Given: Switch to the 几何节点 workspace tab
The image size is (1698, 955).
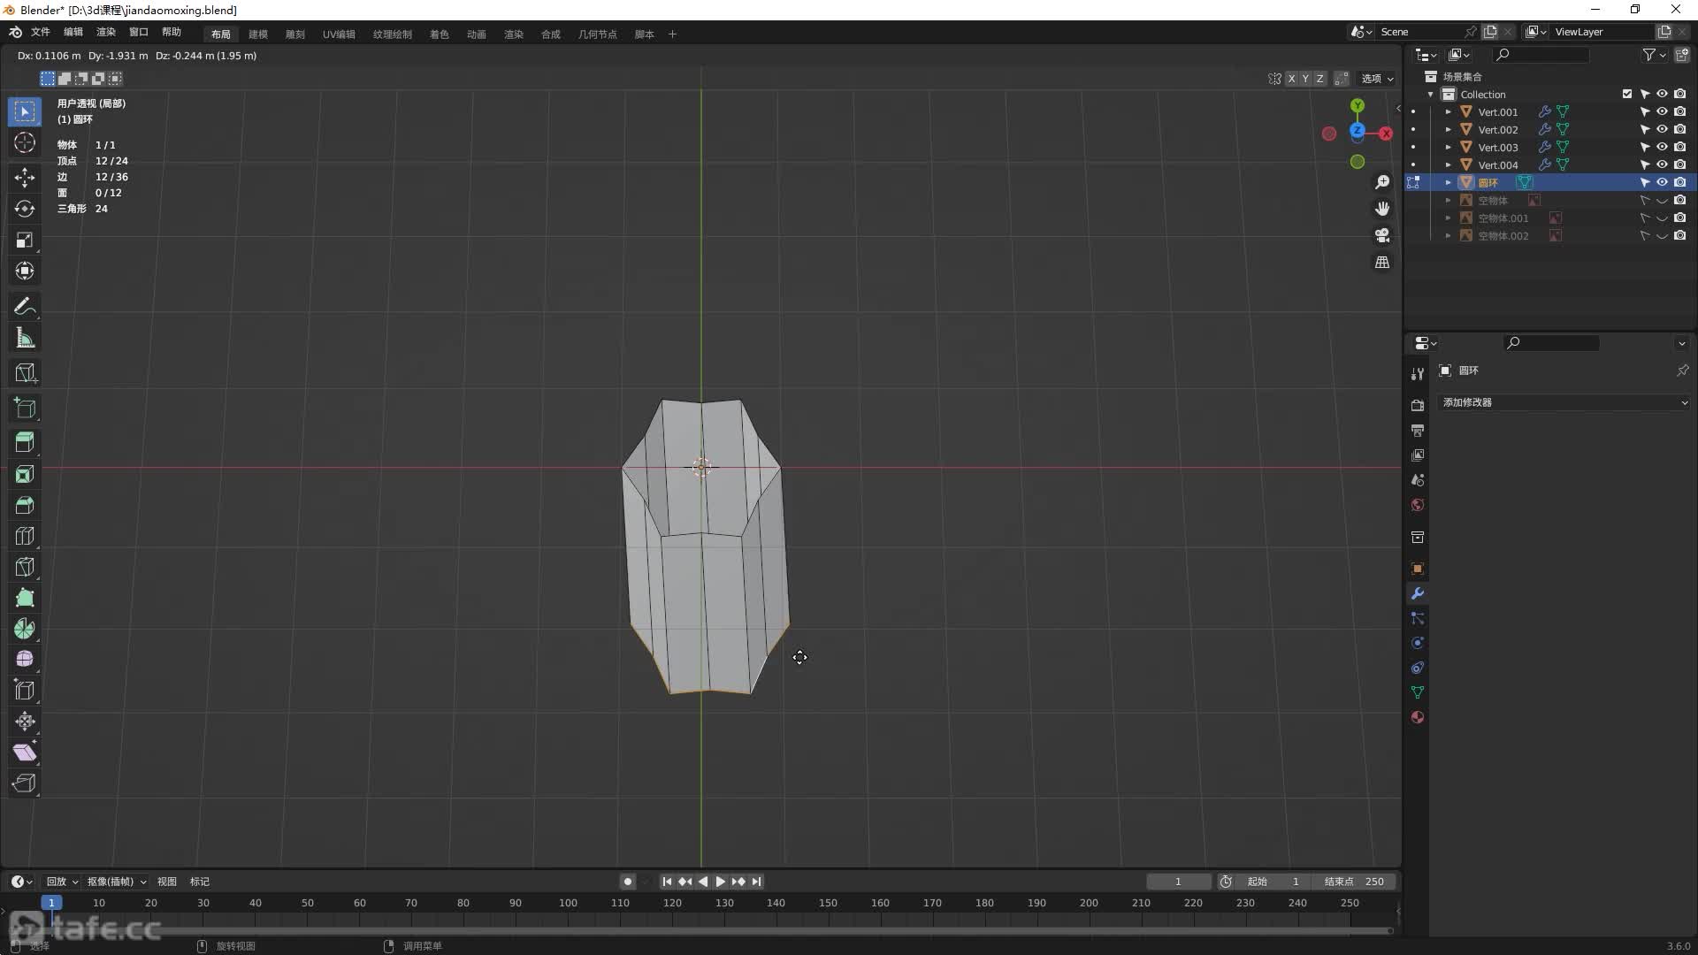Looking at the screenshot, I should [598, 34].
